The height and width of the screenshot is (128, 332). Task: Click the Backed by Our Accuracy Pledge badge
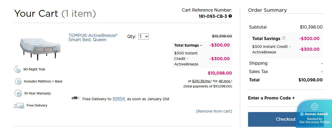point(314,120)
